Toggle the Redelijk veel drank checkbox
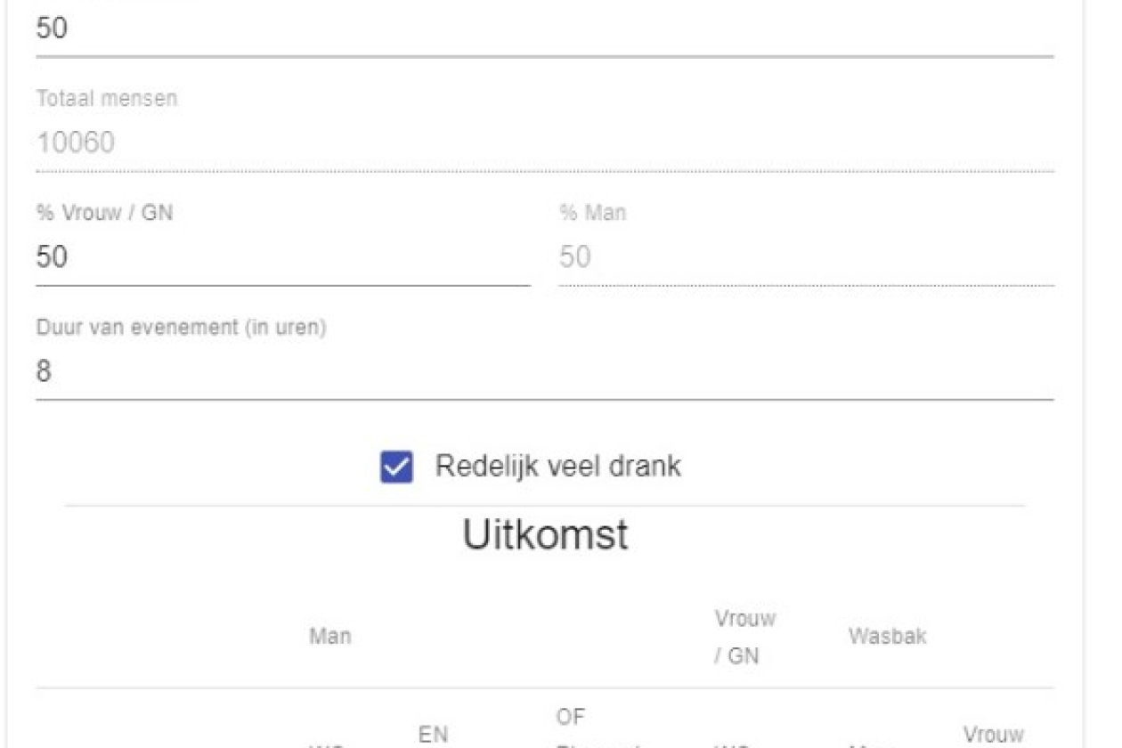Image resolution: width=1122 pixels, height=748 pixels. point(396,467)
